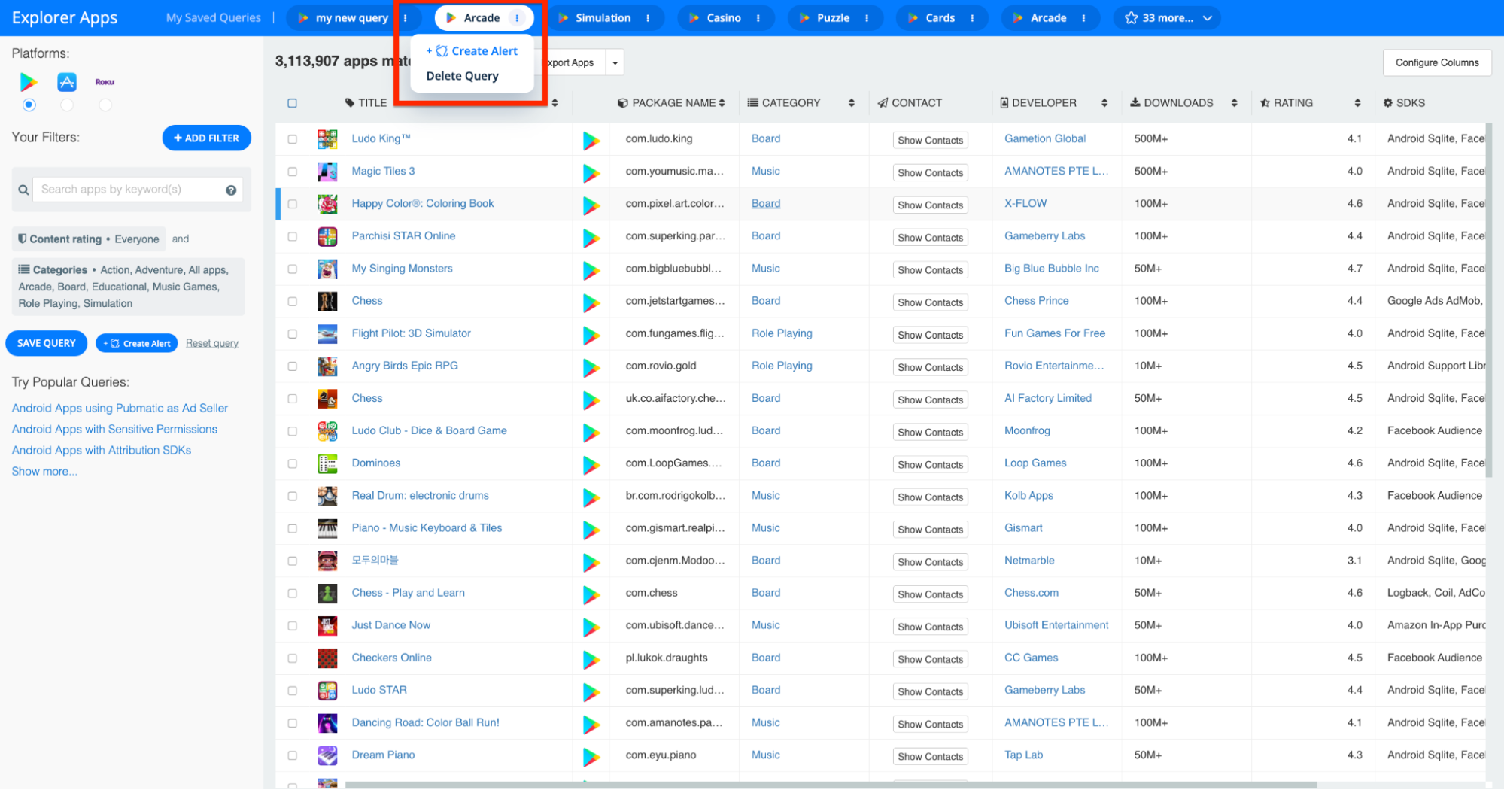Choose Delete Query from the popup menu
This screenshot has height=790, width=1504.
pyautogui.click(x=462, y=76)
